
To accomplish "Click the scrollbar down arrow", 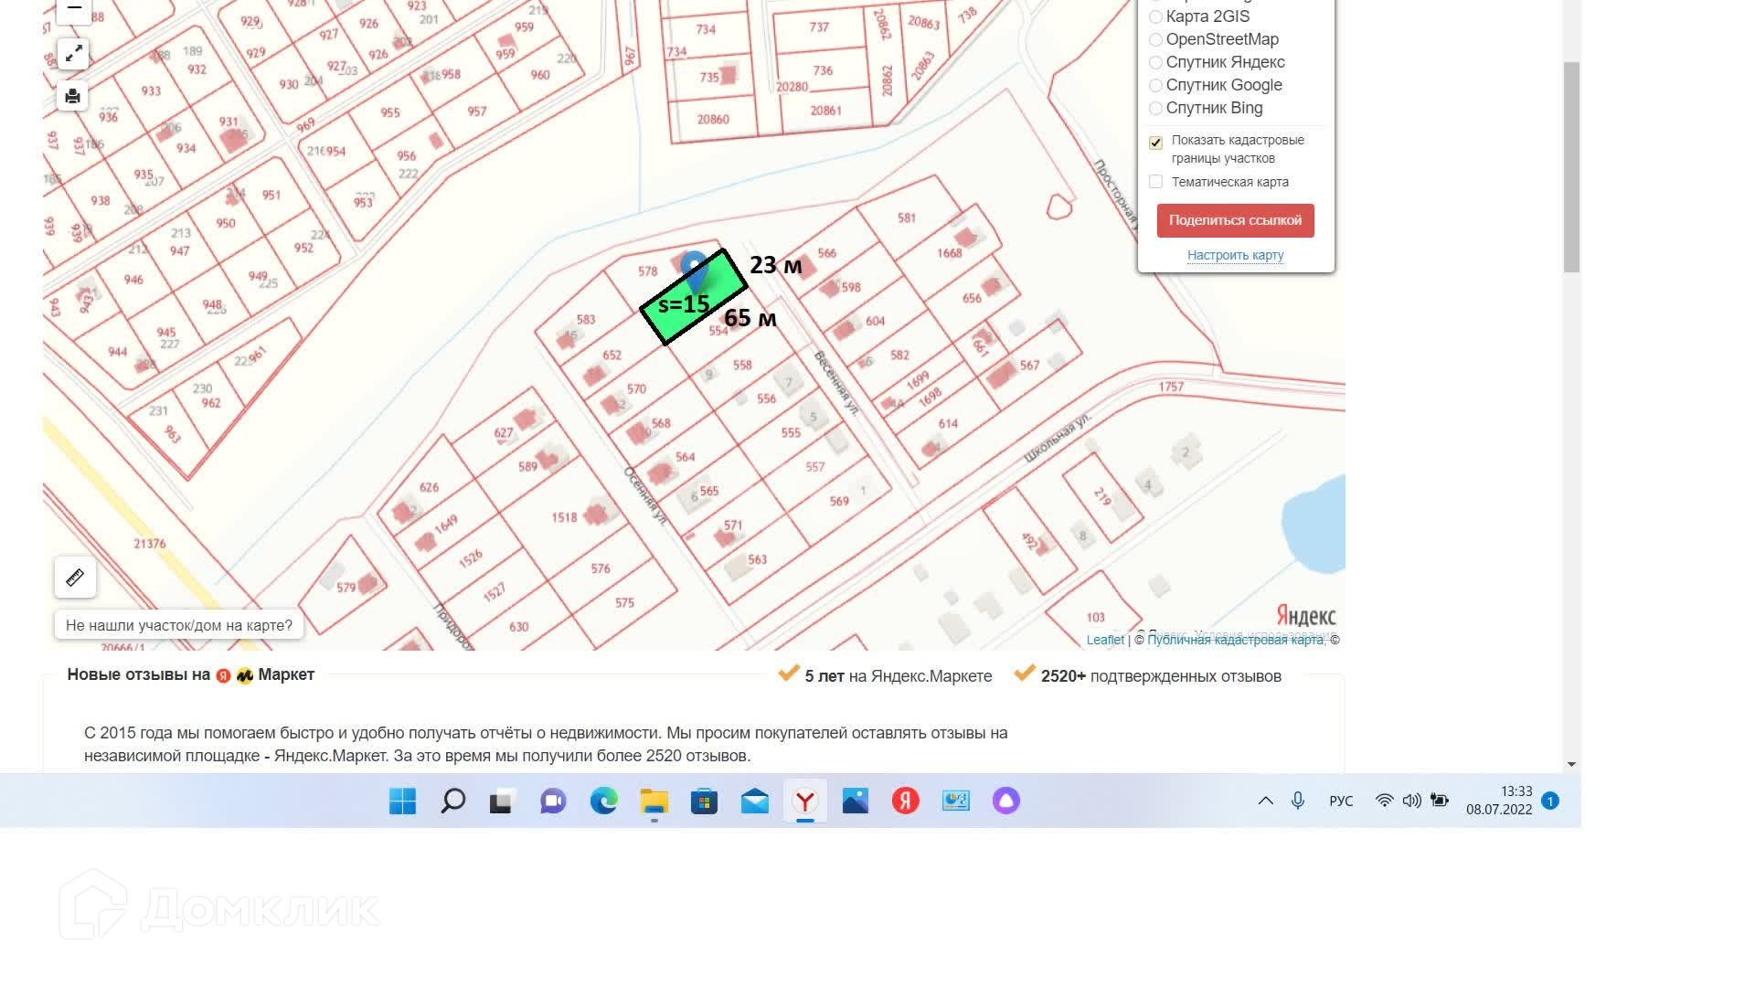I will point(1571,764).
